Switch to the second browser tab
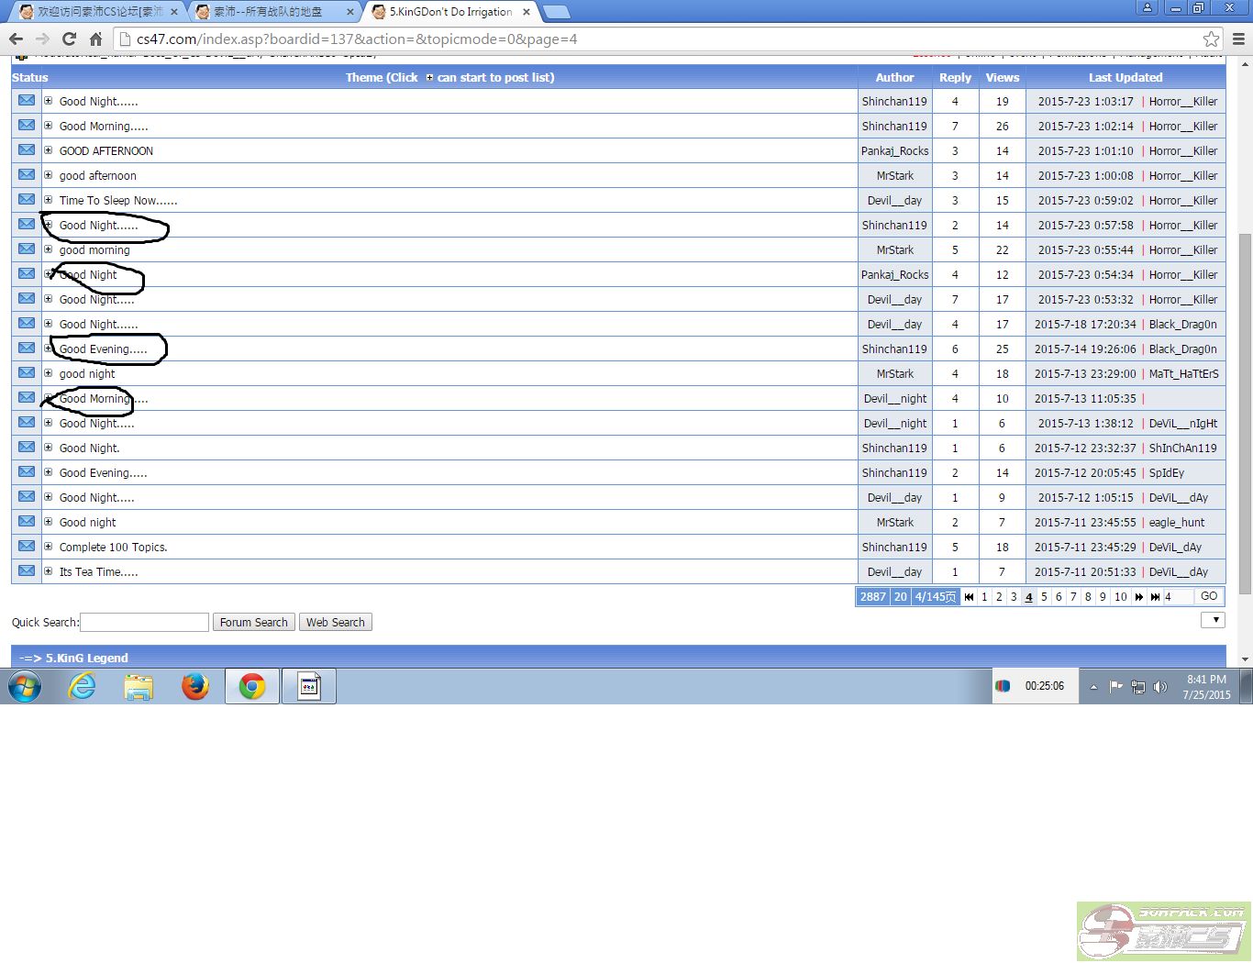Image resolution: width=1253 pixels, height=963 pixels. click(x=272, y=12)
